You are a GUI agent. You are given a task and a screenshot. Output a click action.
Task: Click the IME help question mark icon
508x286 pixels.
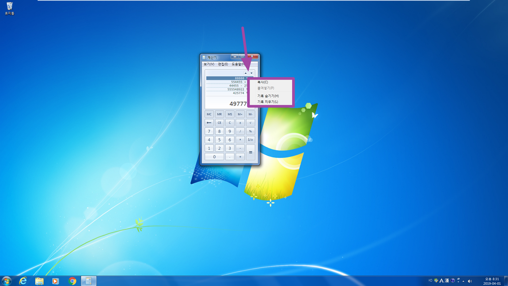(x=453, y=281)
